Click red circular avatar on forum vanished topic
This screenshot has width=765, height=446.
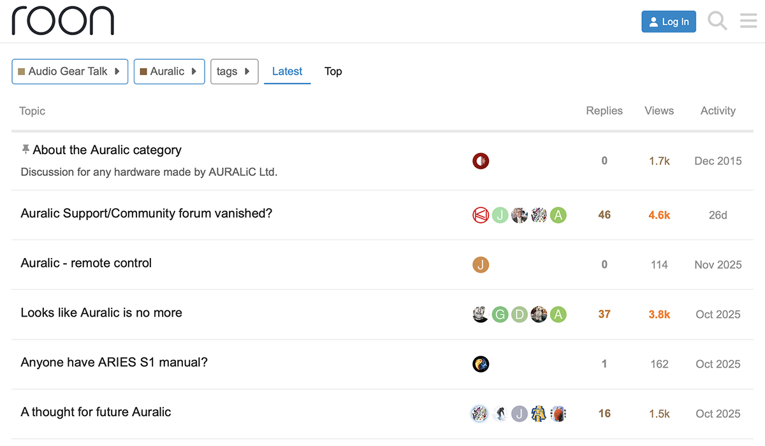point(481,215)
